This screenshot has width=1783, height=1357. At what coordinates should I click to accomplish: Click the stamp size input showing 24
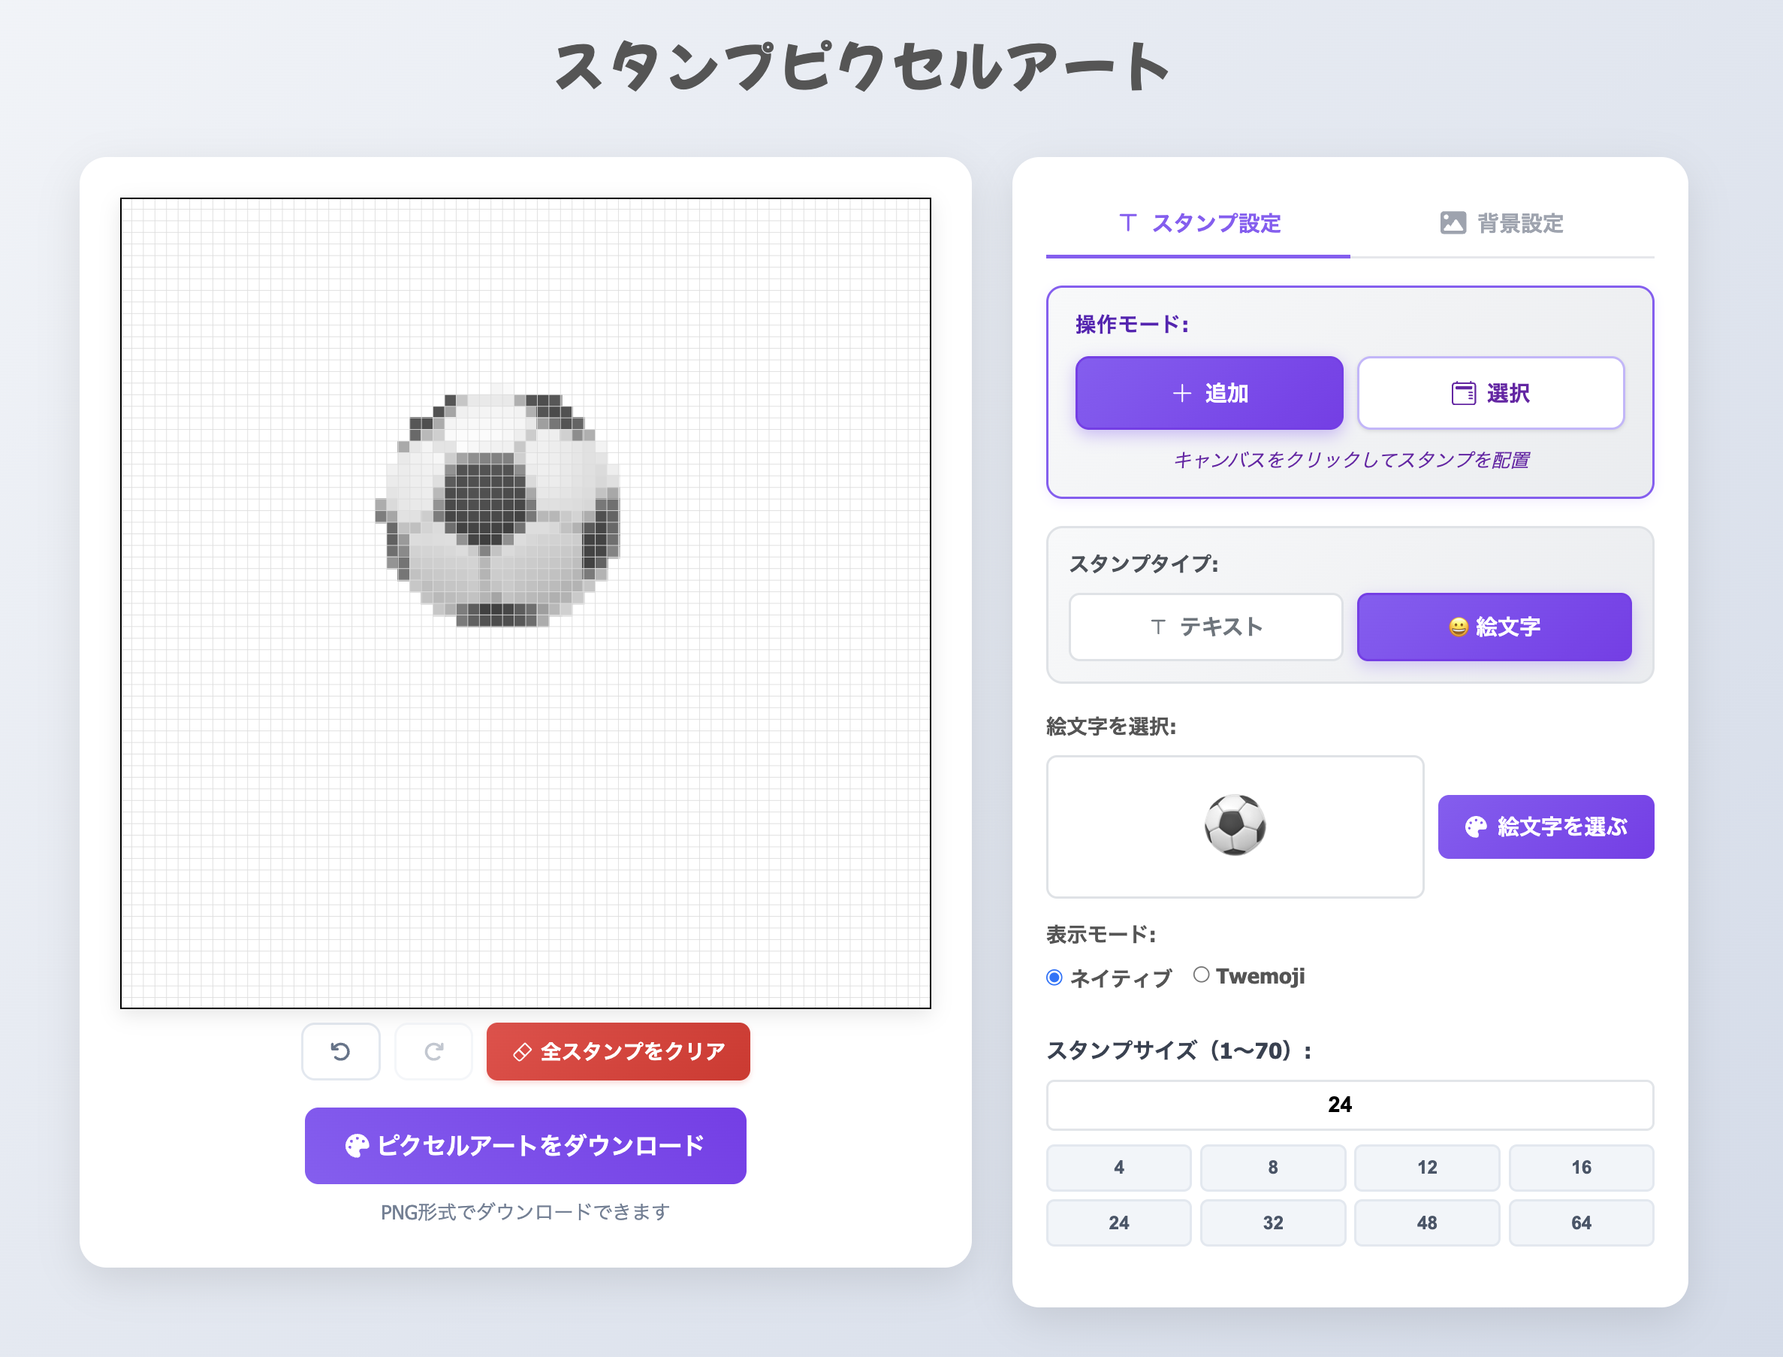pos(1350,1105)
